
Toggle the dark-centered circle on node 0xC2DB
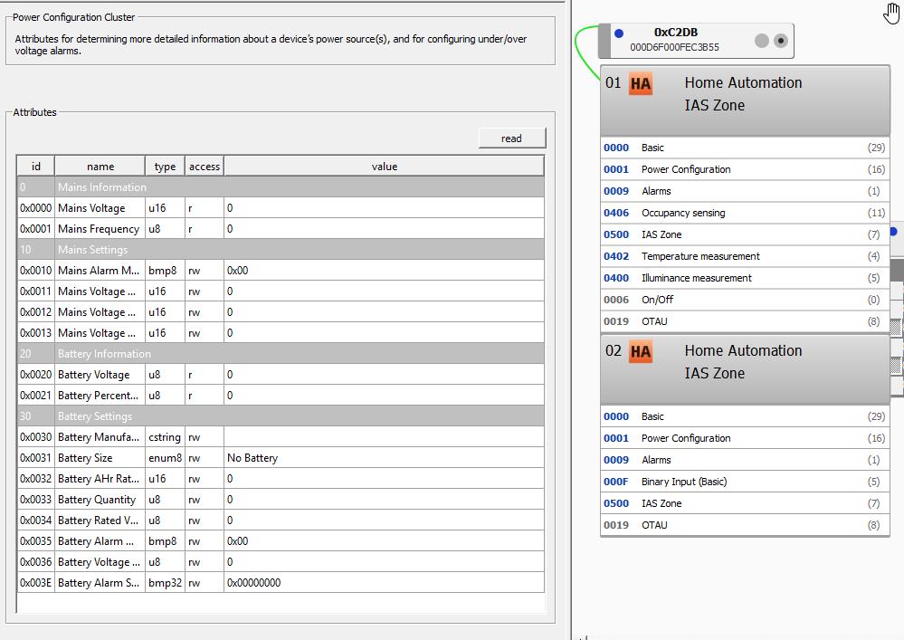pyautogui.click(x=781, y=41)
